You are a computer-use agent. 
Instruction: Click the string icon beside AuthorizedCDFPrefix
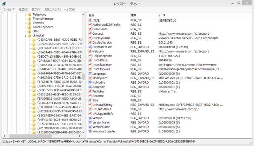tap(90, 24)
